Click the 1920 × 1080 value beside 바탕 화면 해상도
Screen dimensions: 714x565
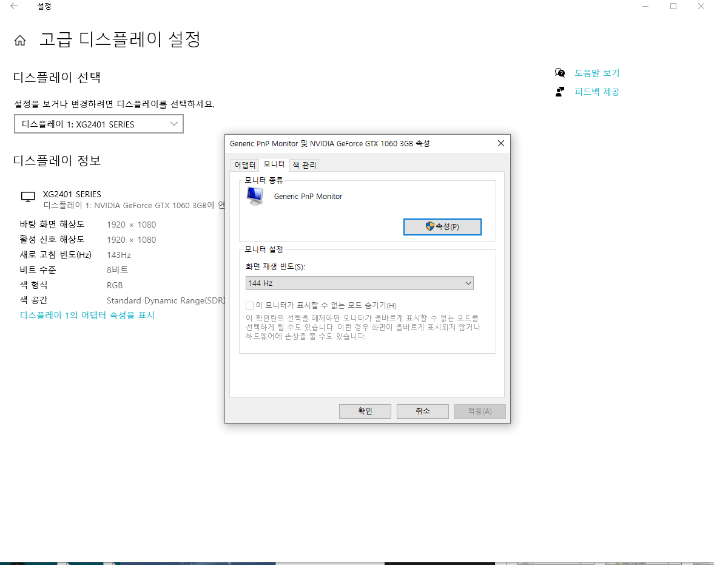132,225
